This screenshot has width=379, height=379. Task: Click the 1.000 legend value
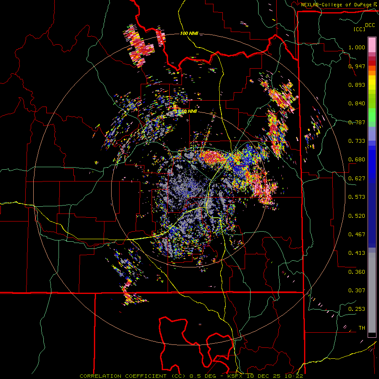(357, 47)
